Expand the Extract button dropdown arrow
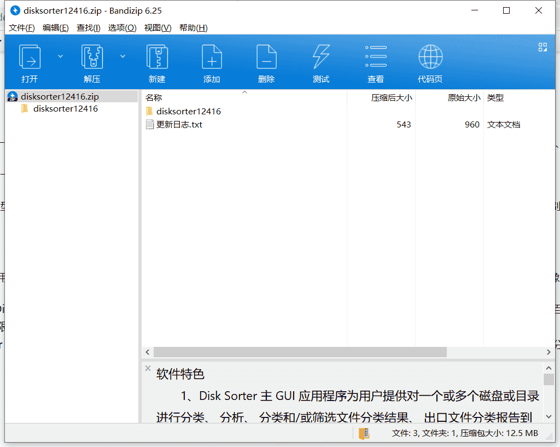Viewport: 560px width, 447px height. click(122, 56)
